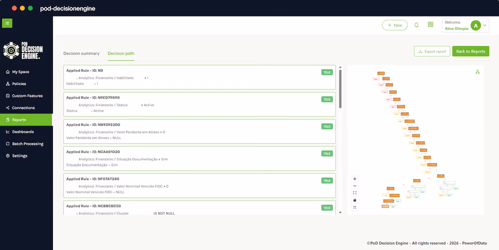Click the fit view diagram control

point(355,193)
